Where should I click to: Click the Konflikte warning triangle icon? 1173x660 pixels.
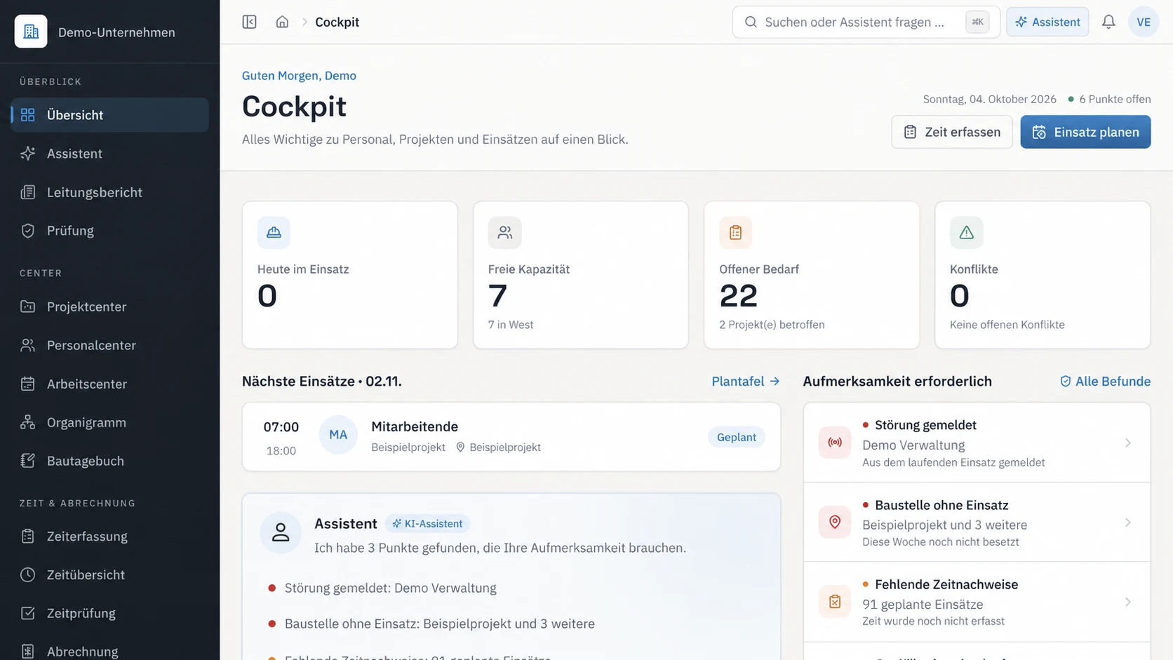coord(966,232)
